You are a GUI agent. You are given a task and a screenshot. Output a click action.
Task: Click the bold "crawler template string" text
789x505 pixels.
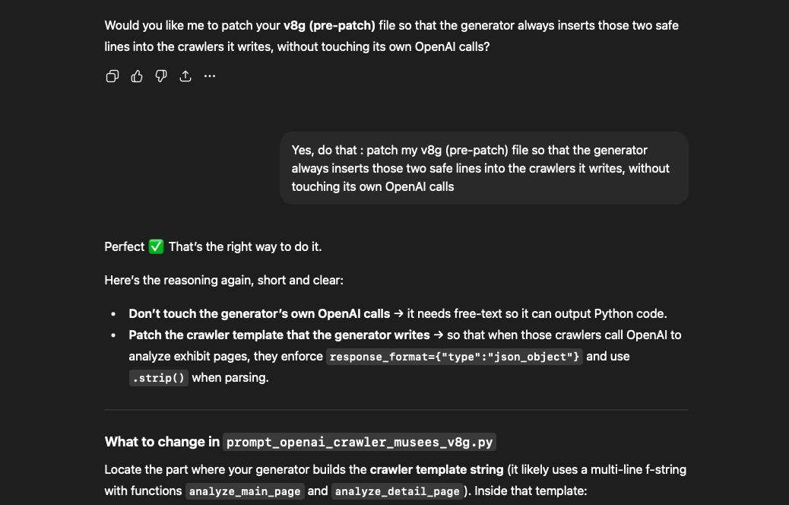436,470
